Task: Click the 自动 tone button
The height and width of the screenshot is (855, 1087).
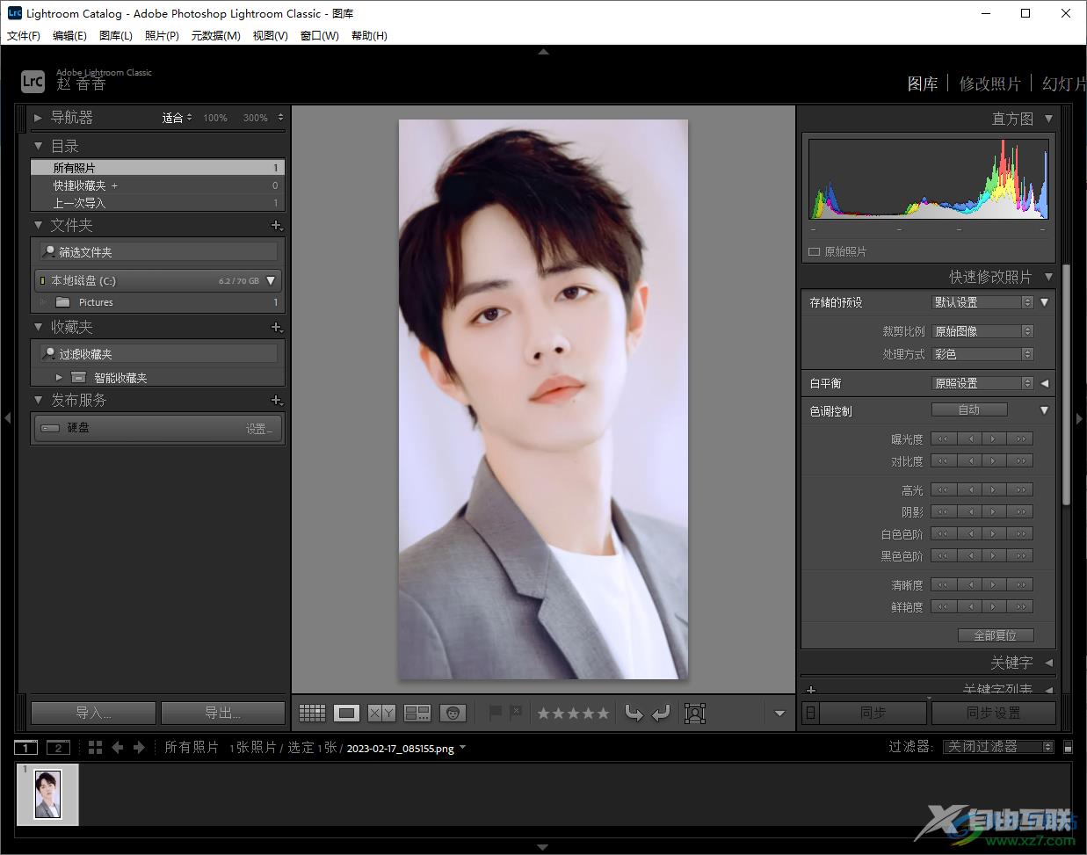Action: point(969,410)
